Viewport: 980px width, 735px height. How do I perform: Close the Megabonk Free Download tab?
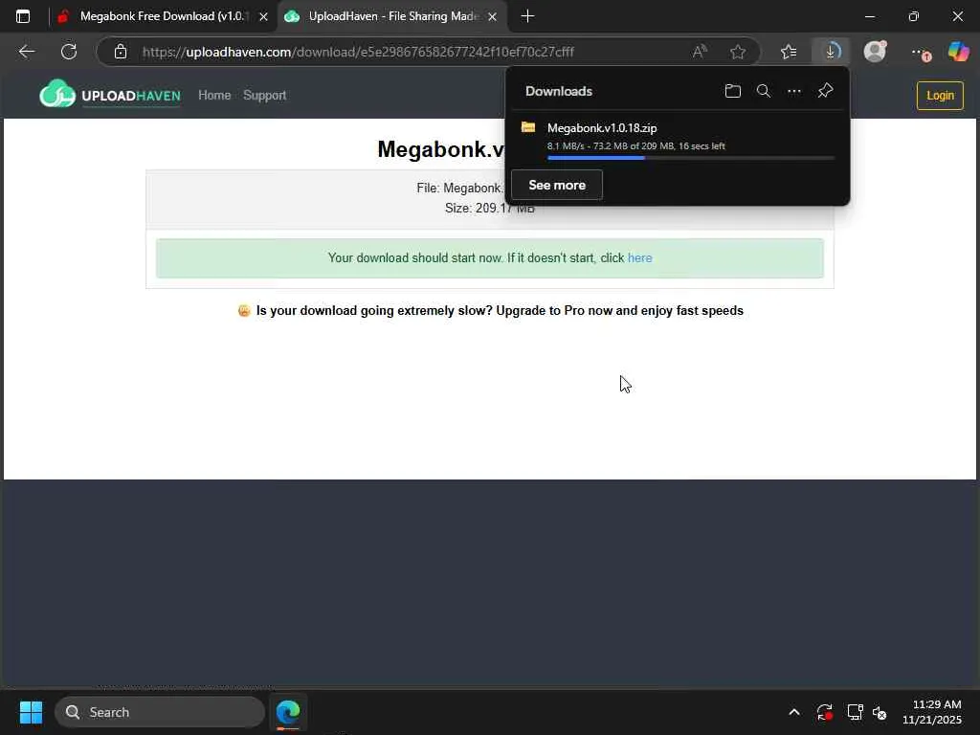click(264, 17)
